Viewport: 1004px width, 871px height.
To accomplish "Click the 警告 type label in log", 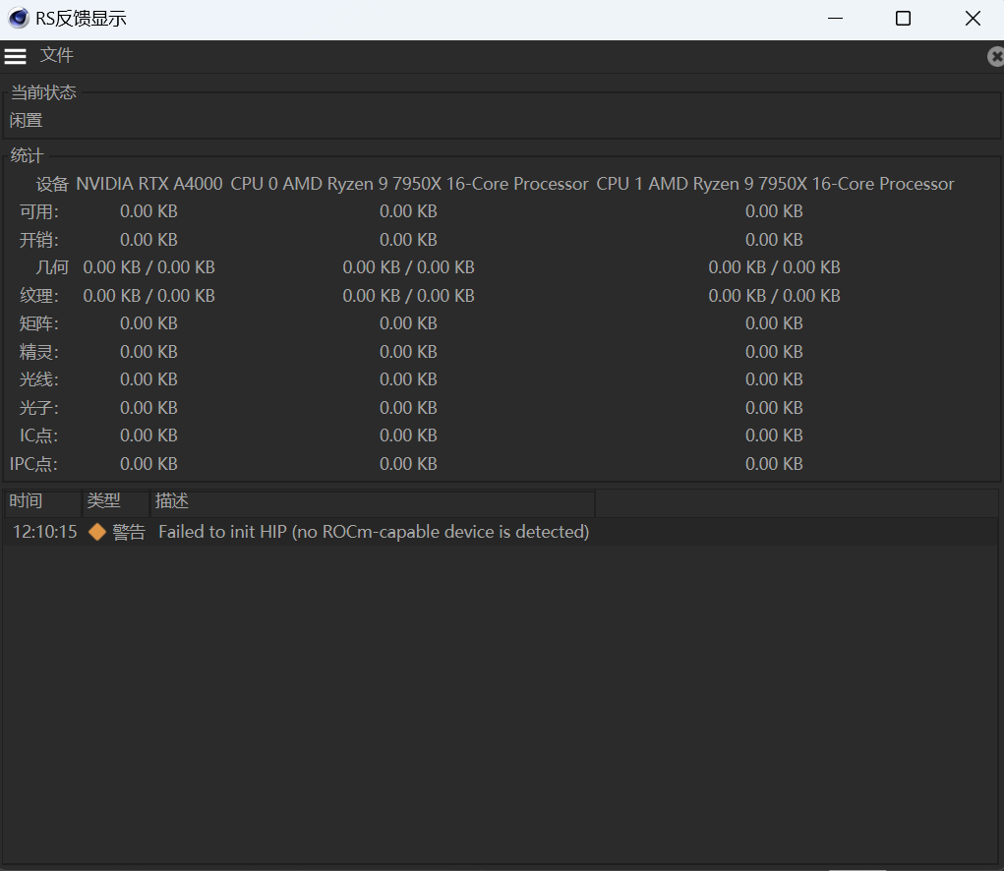I will click(x=129, y=532).
